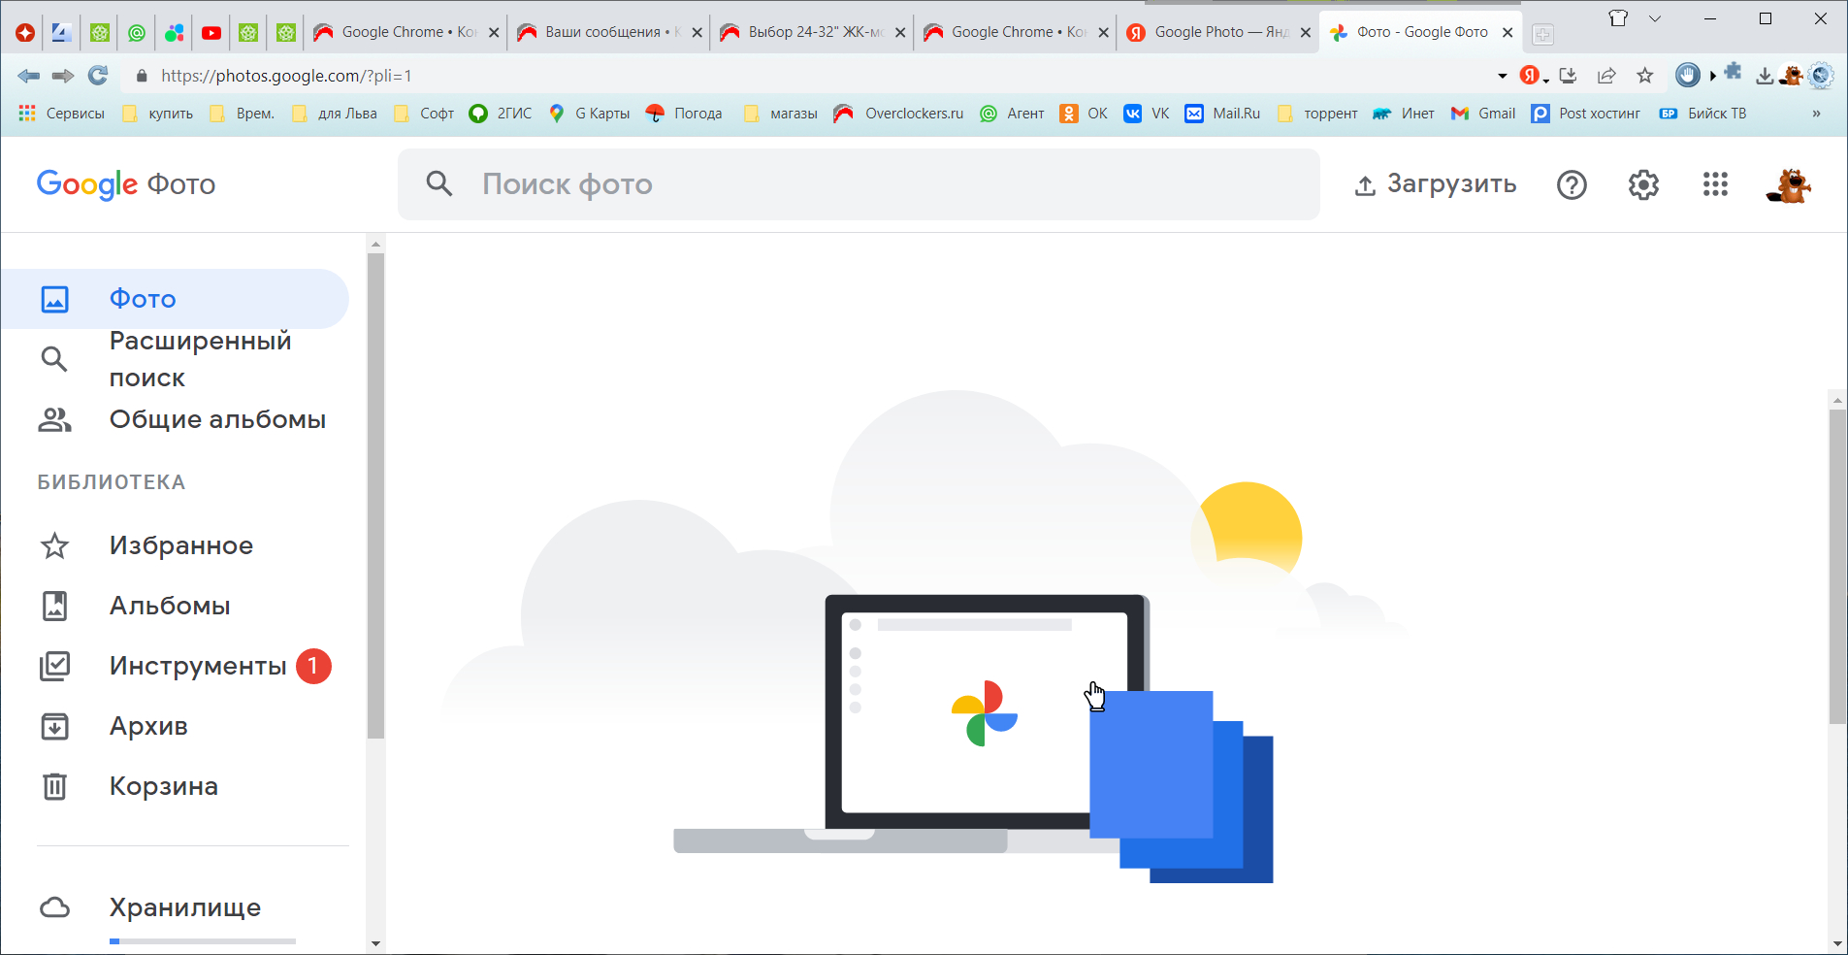
Task: Open the pinned YouTube tab
Action: coord(211,33)
